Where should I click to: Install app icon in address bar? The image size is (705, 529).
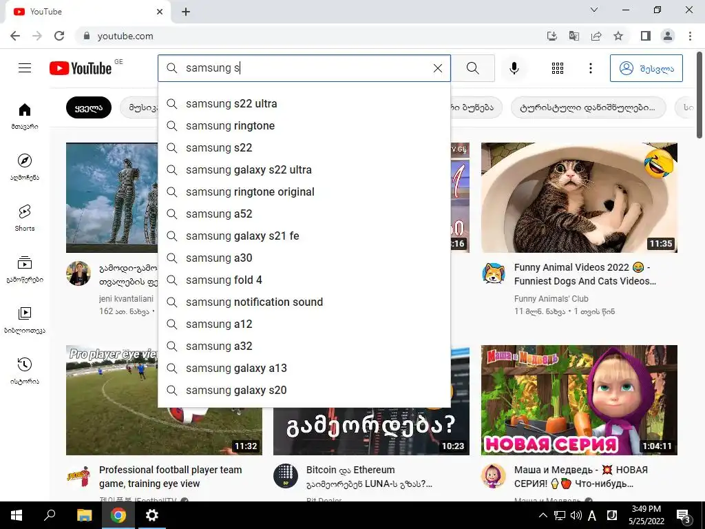click(x=551, y=36)
